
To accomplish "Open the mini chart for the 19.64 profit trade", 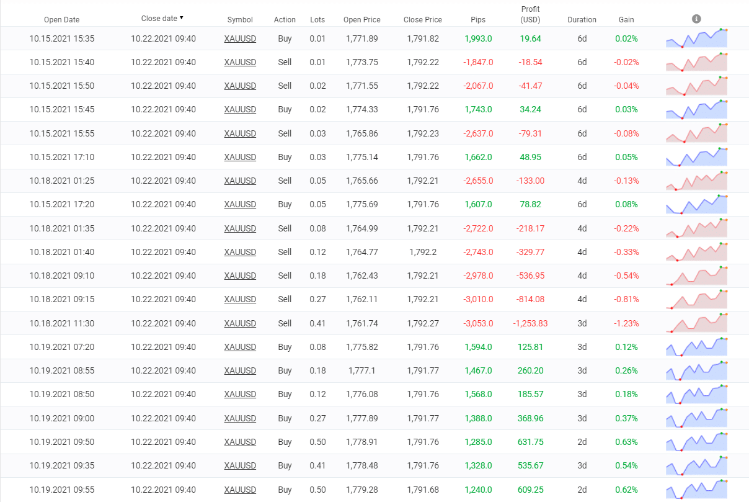I will pos(696,38).
